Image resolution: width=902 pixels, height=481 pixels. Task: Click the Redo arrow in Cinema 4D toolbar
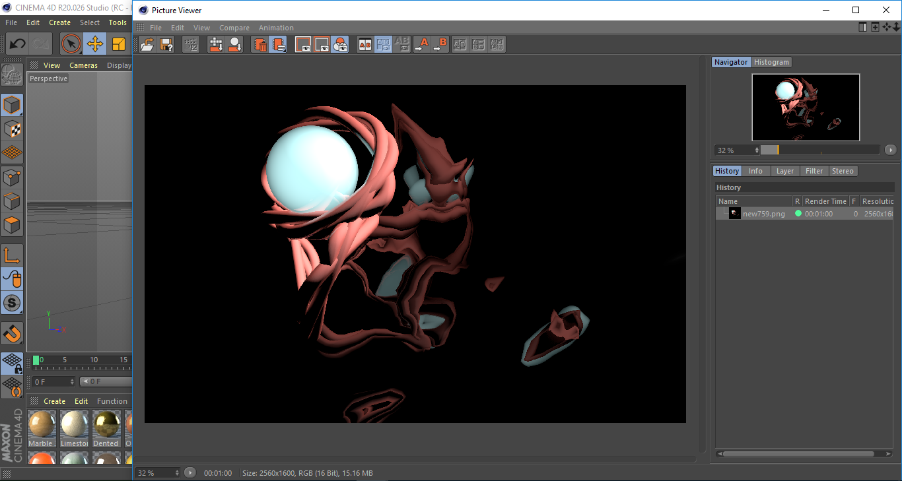coord(41,44)
